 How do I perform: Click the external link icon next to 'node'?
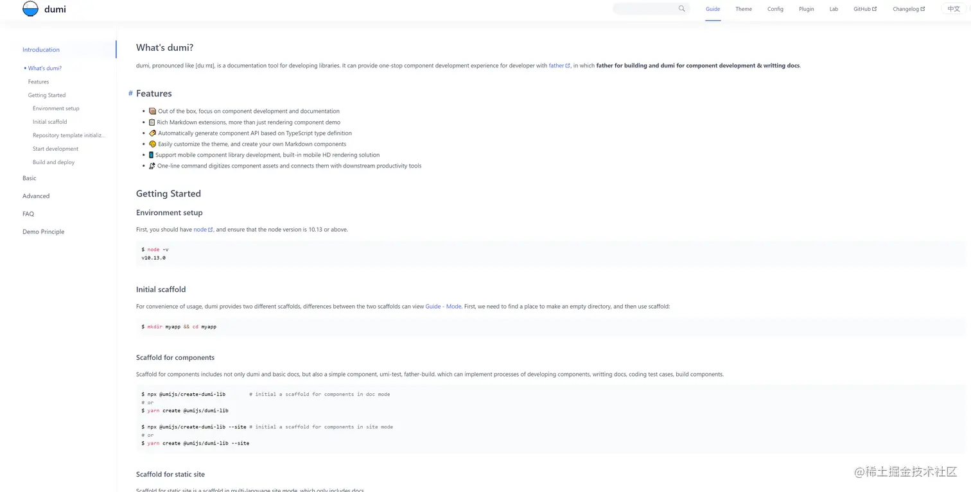click(x=211, y=230)
